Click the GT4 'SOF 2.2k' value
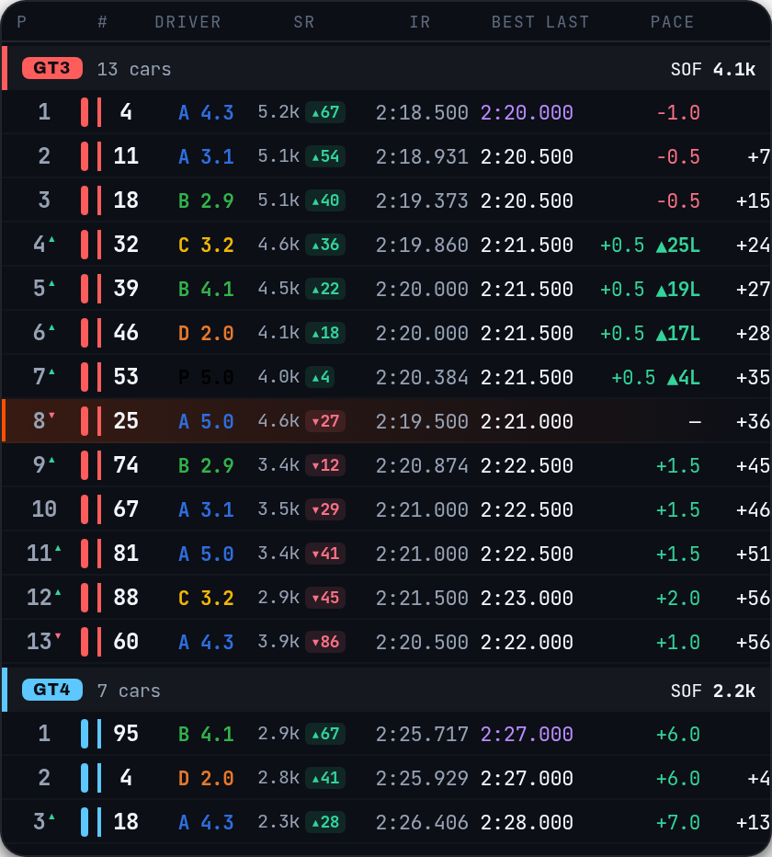 coord(713,691)
